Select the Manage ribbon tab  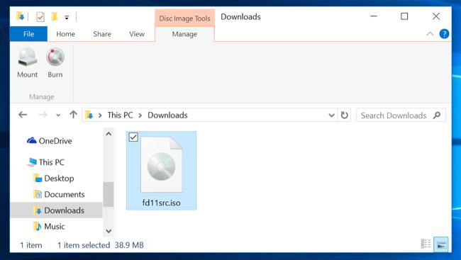(184, 35)
